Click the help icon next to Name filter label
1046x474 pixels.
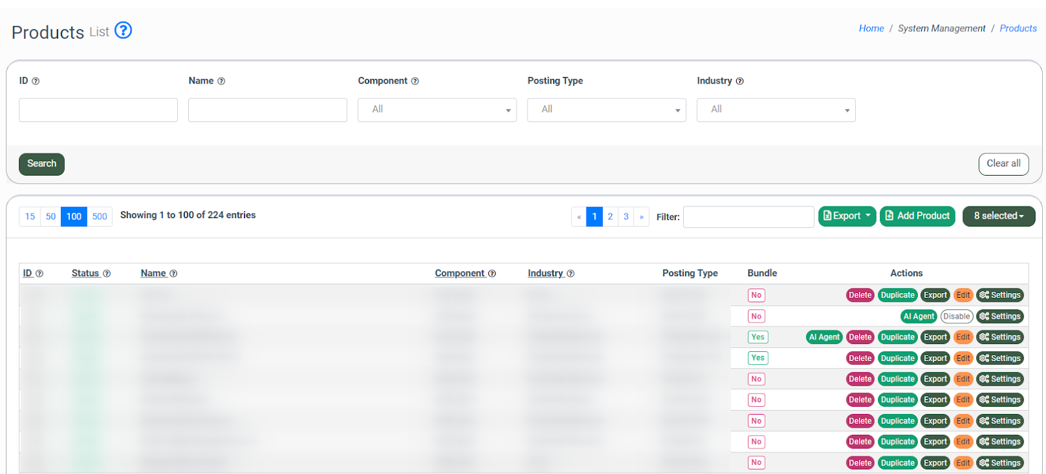(221, 82)
